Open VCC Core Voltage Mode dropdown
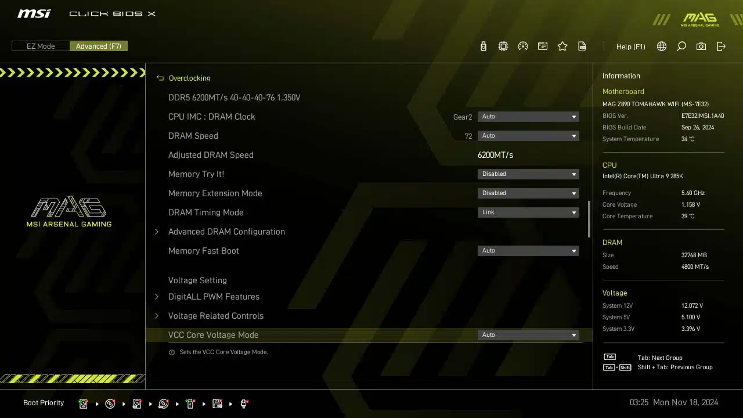Image resolution: width=743 pixels, height=418 pixels. (528, 335)
